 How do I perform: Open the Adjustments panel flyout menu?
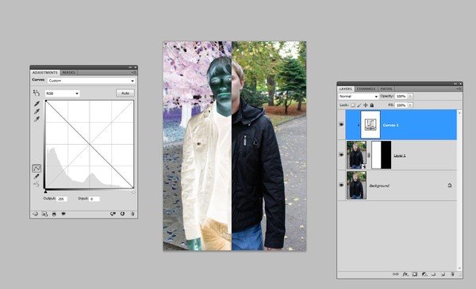pos(133,72)
